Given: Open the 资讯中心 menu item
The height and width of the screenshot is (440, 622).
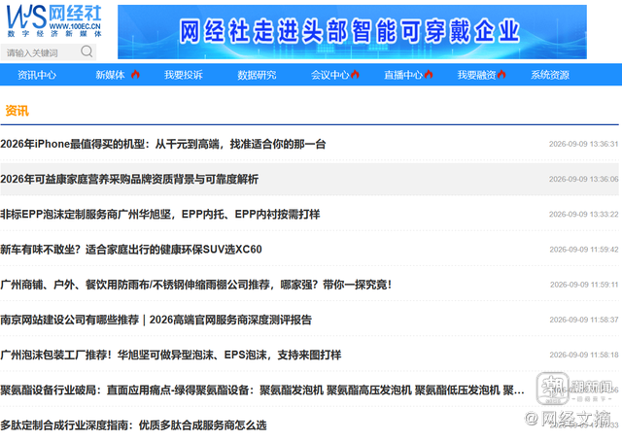Looking at the screenshot, I should pos(37,75).
